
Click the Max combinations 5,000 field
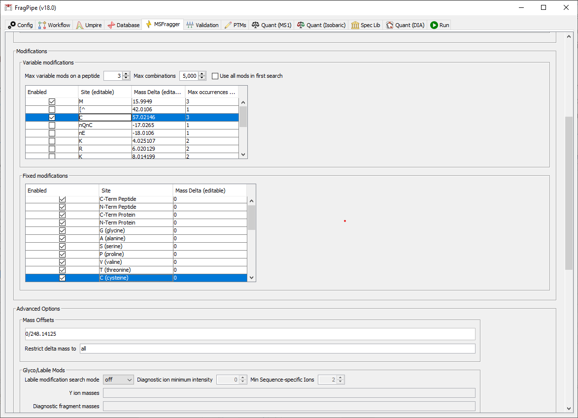tap(189, 76)
